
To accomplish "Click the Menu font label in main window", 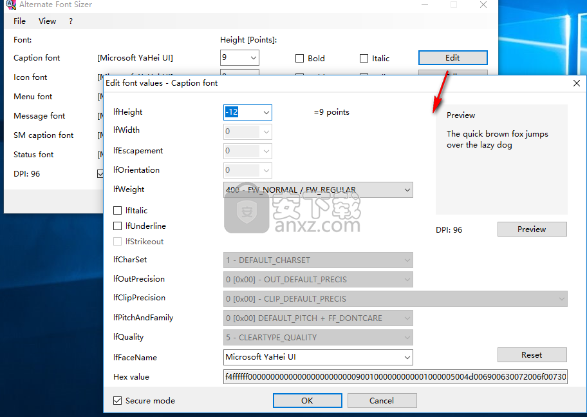I will (33, 97).
